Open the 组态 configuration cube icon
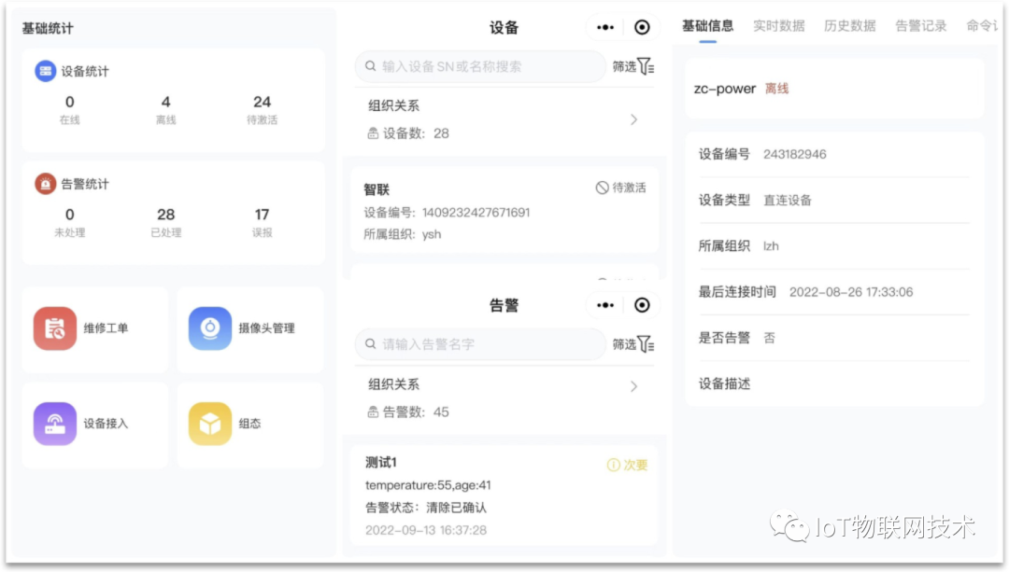The height and width of the screenshot is (572, 1009). tap(210, 424)
